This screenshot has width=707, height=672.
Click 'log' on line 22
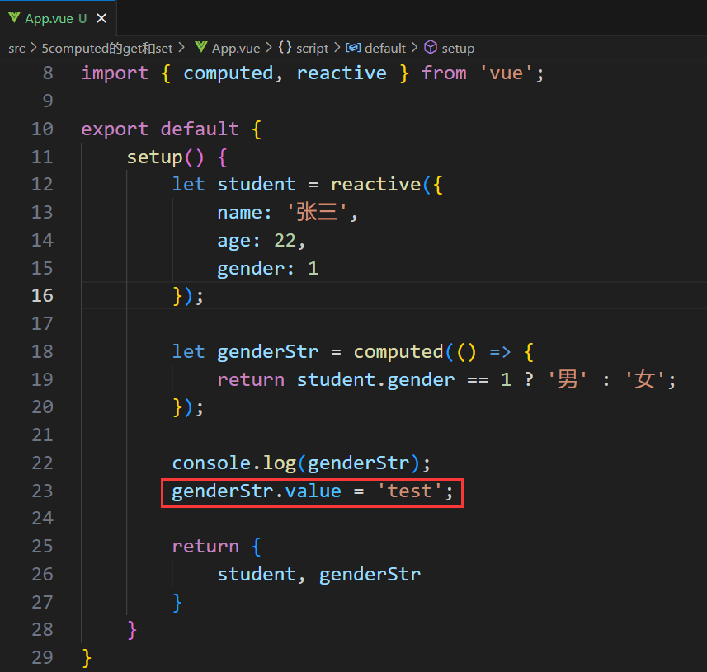point(279,463)
